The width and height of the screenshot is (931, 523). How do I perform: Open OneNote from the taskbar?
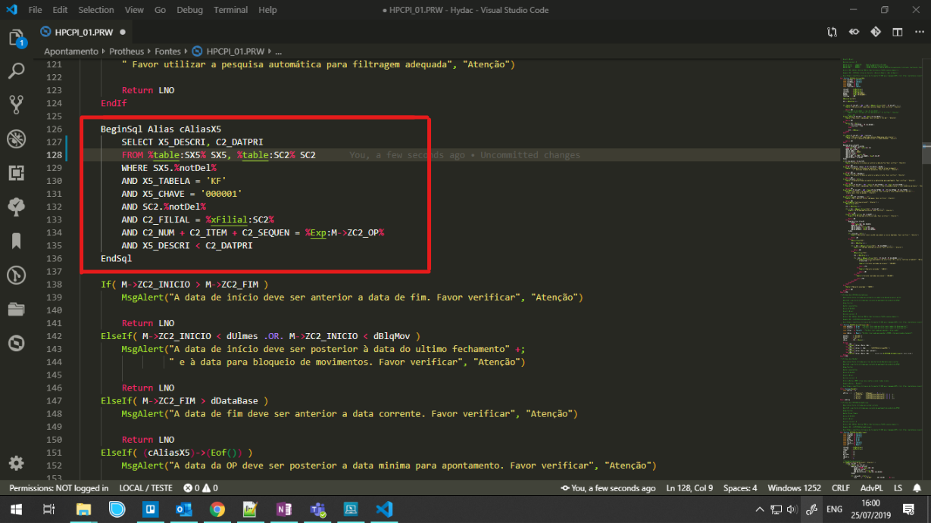point(284,509)
